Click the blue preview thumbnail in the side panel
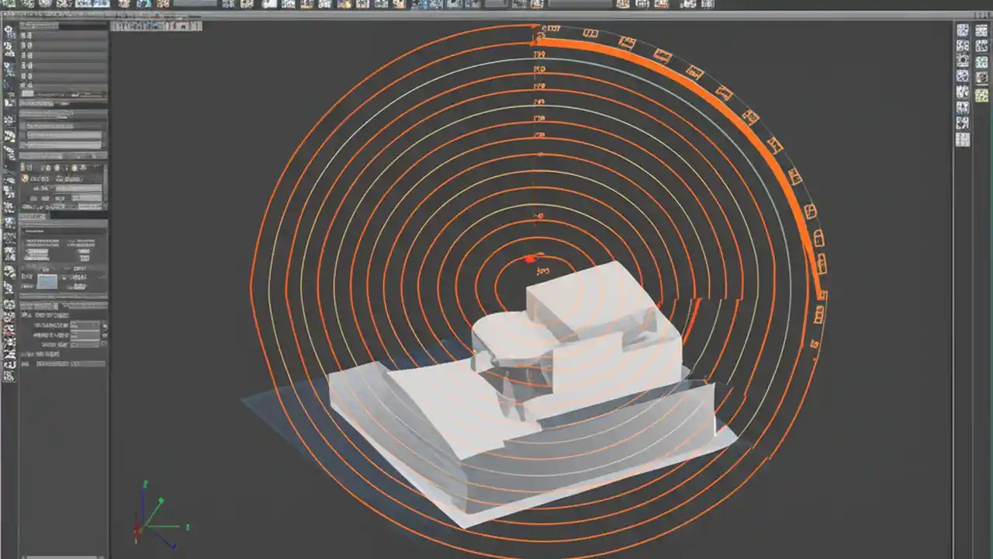This screenshot has height=559, width=993. tap(47, 281)
